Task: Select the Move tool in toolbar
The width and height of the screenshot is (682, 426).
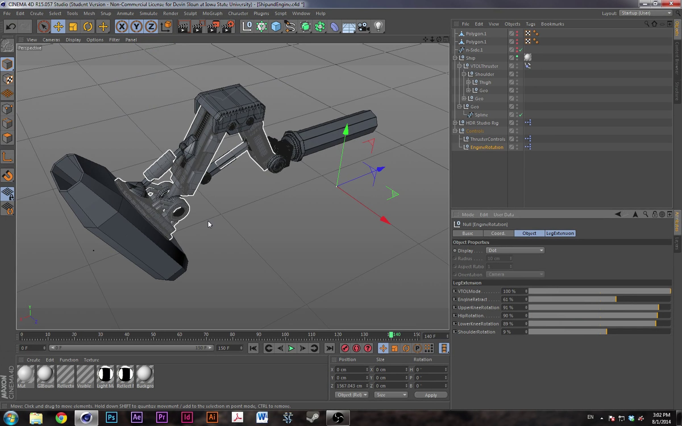Action: coord(58,27)
